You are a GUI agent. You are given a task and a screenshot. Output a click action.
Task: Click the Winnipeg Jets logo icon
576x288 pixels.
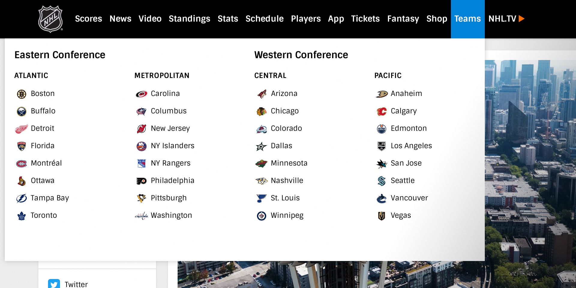pos(262,216)
